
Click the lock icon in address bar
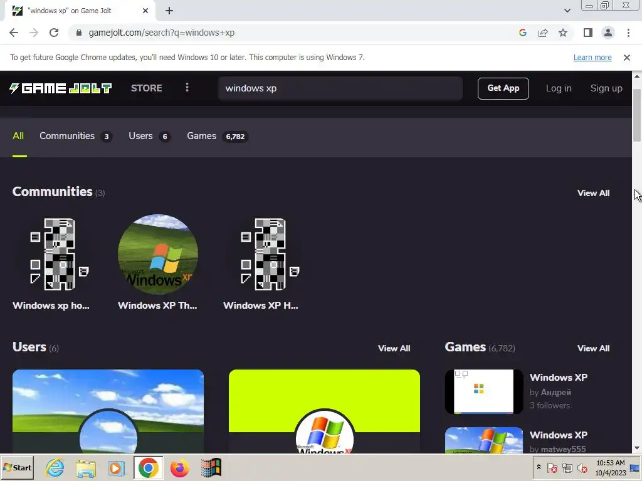79,33
